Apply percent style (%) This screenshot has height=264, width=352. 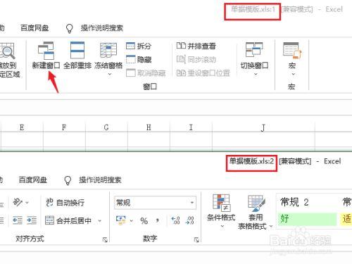click(144, 220)
